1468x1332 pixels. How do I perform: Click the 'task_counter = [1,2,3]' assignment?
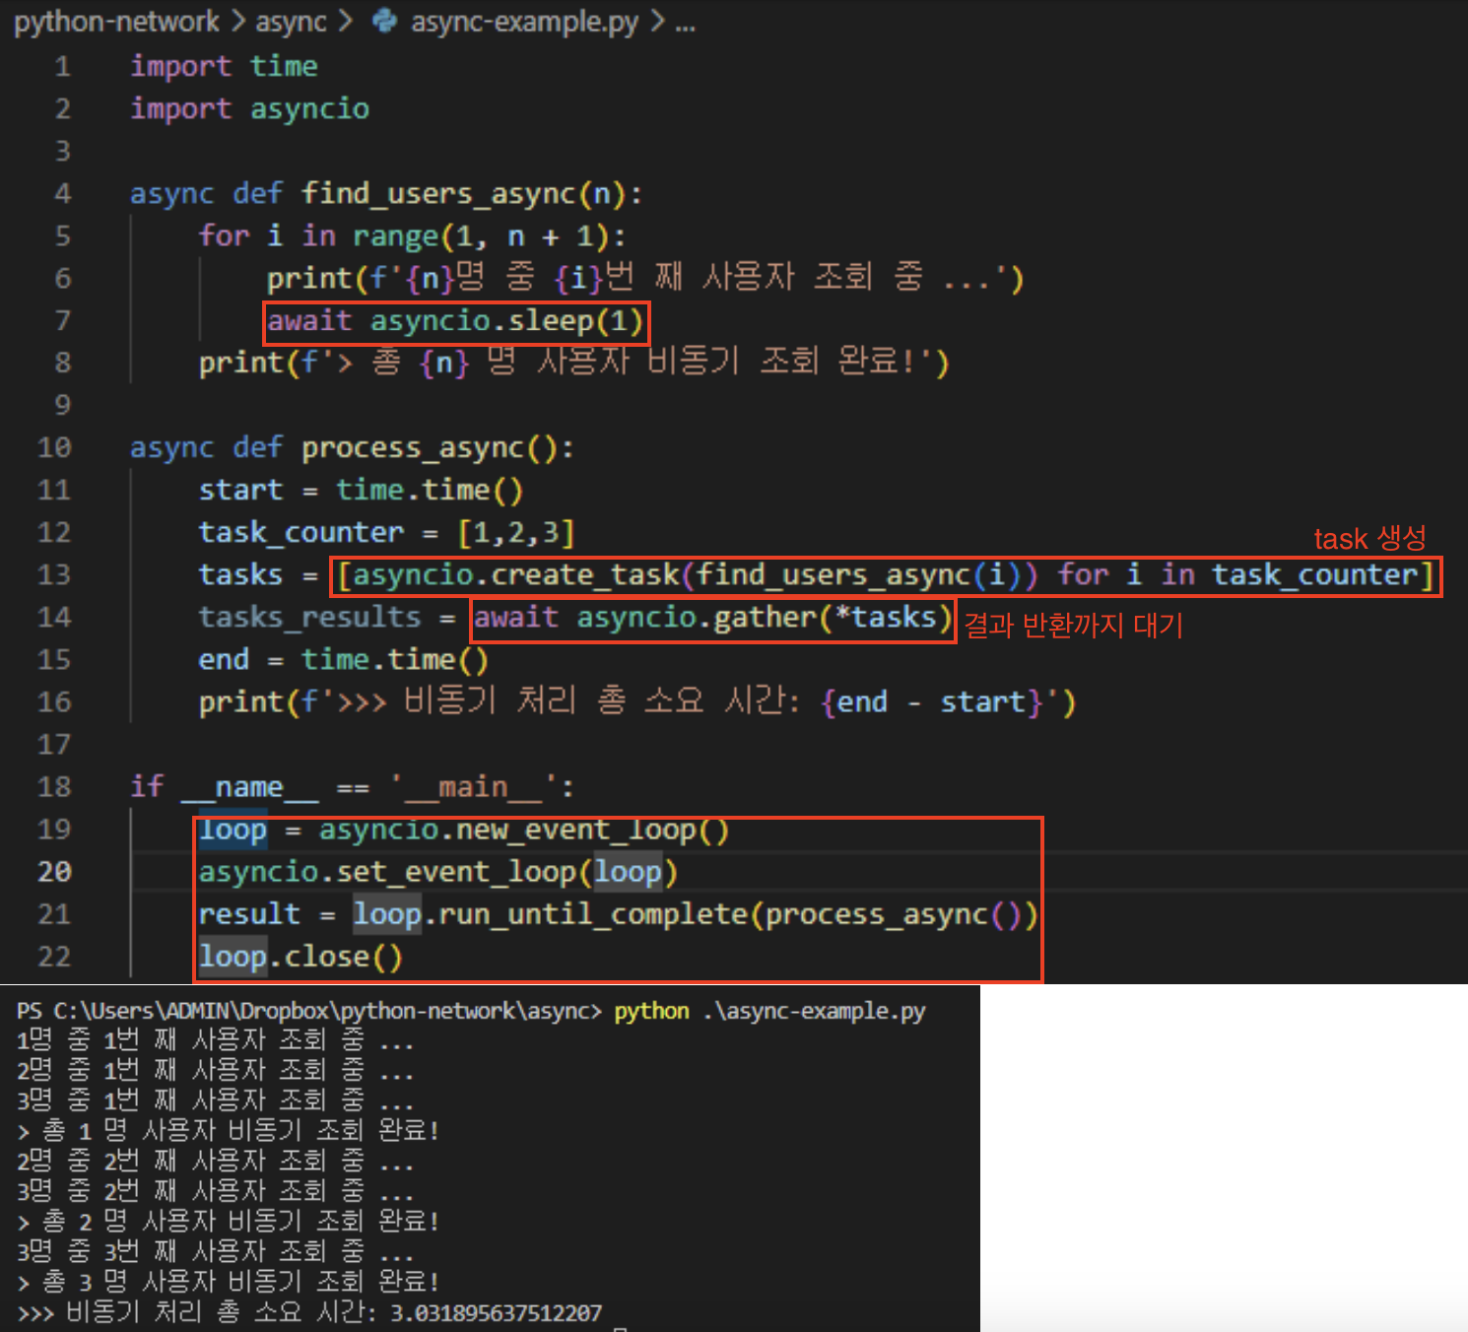[386, 532]
